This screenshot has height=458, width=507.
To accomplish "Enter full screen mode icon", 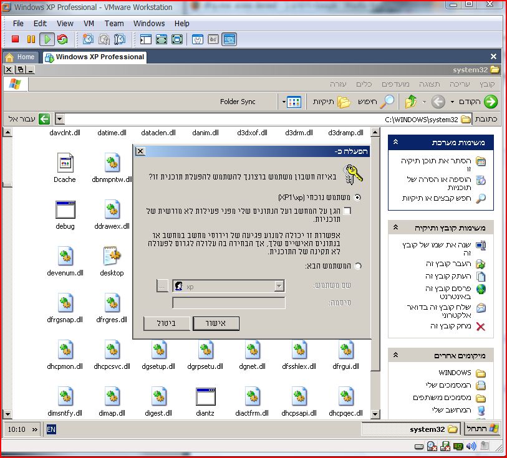I will coord(177,39).
